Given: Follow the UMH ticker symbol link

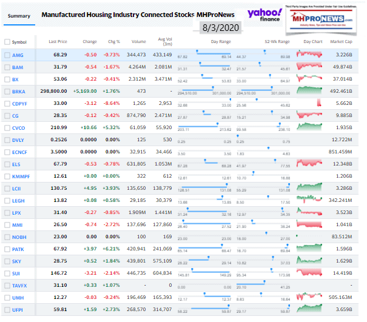Looking at the screenshot, I should 18,297.
